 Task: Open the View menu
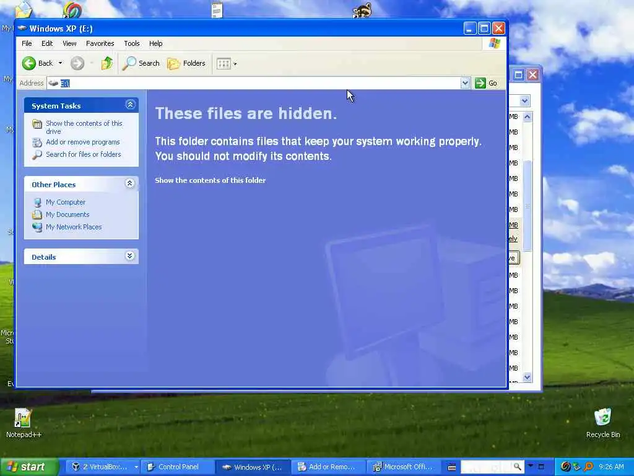[x=69, y=43]
